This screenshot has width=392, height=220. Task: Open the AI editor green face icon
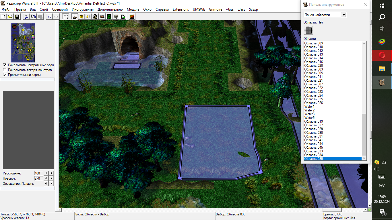point(109,17)
